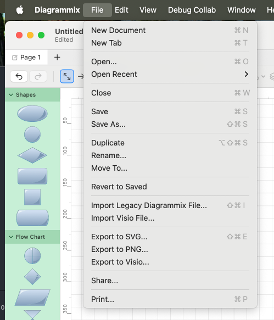The height and width of the screenshot is (320, 274).
Task: Choose Save As... menu item
Action: coord(170,124)
